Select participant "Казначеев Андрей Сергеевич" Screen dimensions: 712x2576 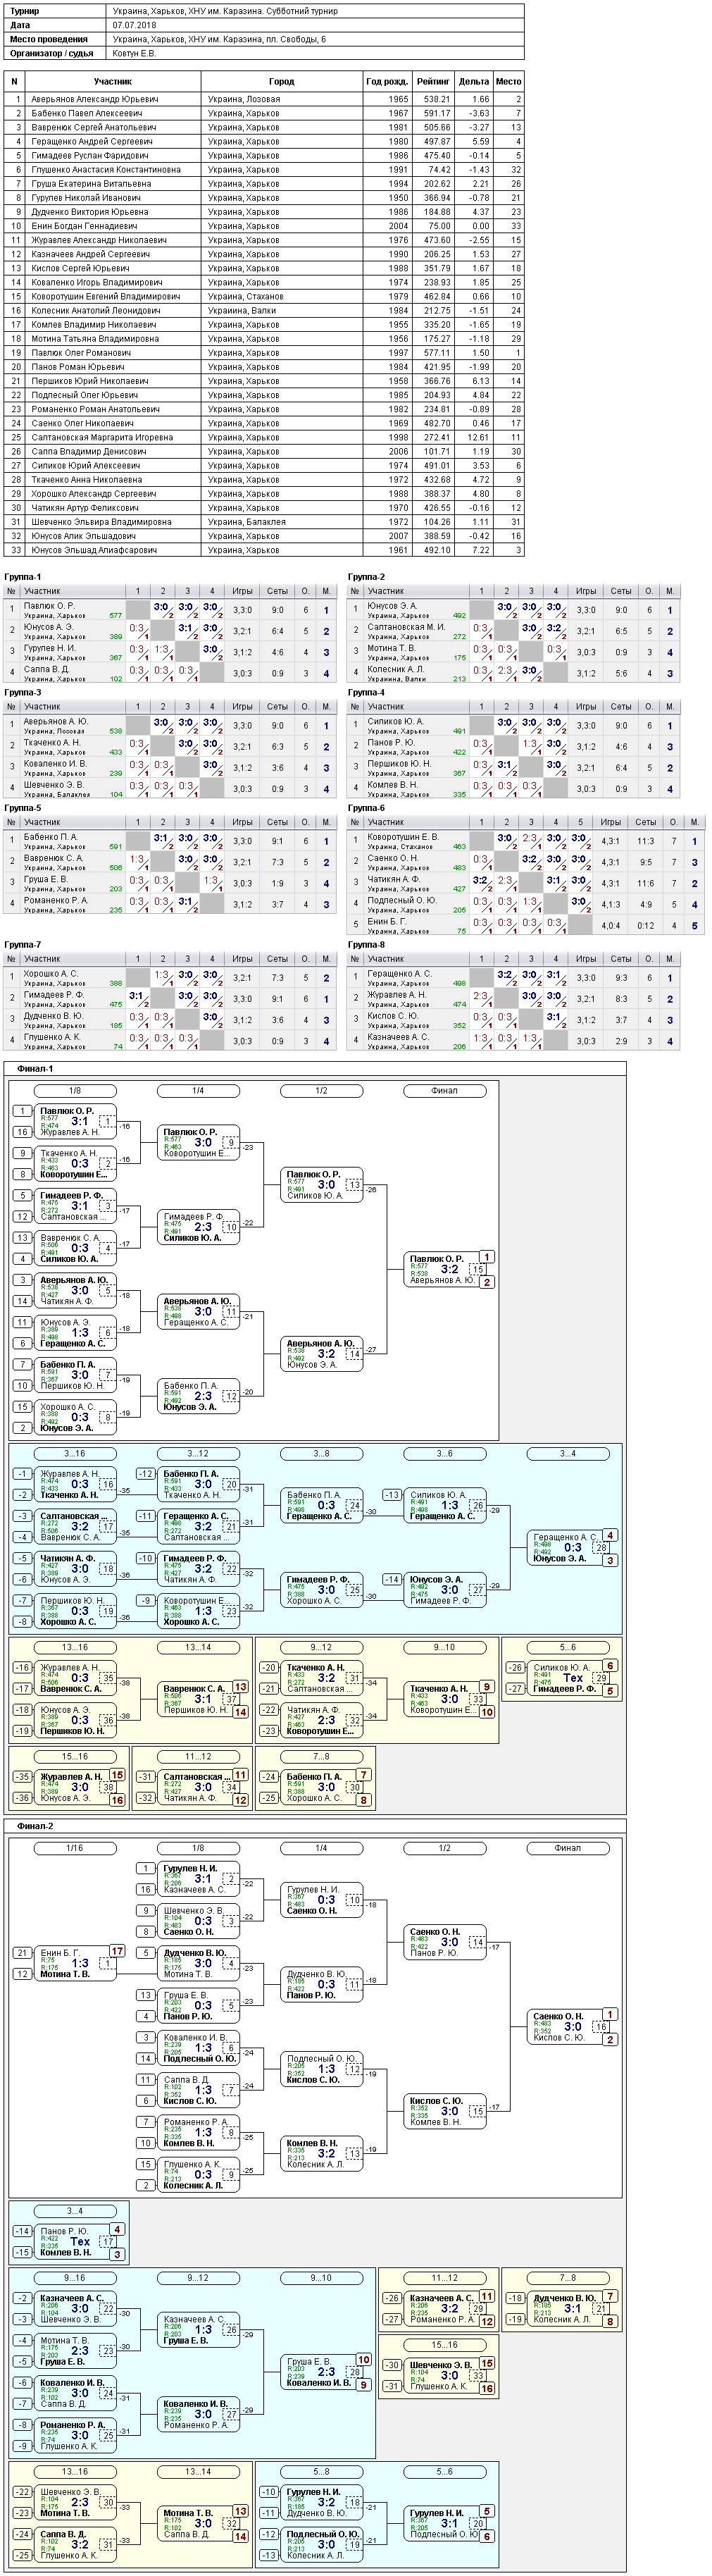coord(91,253)
